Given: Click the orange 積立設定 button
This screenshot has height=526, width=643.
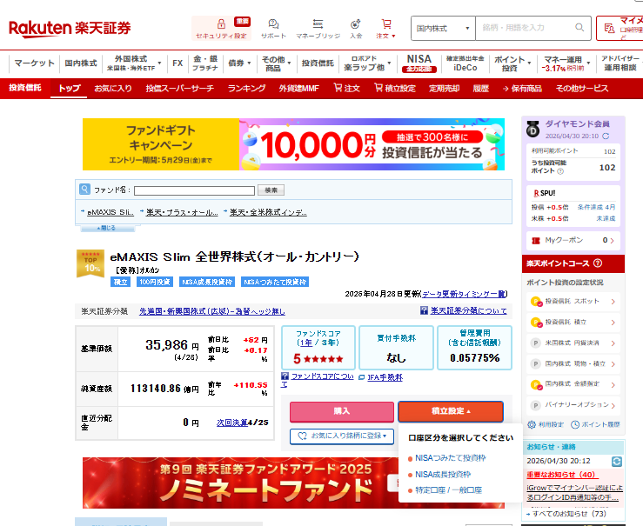Looking at the screenshot, I should (x=450, y=411).
